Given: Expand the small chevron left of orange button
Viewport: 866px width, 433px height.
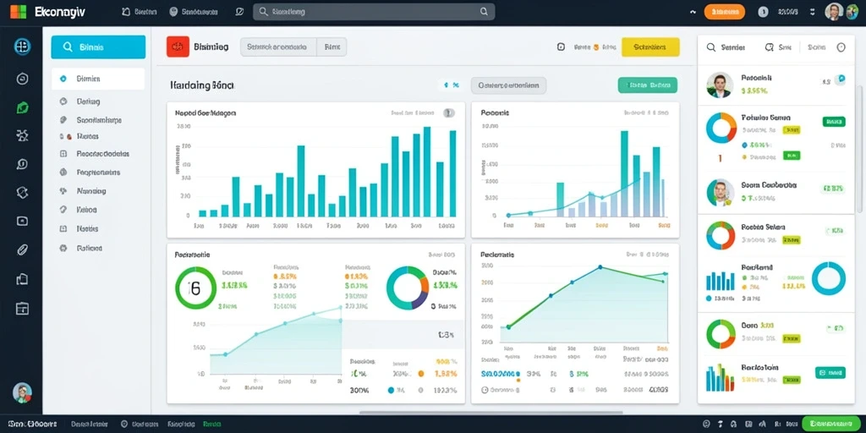Looking at the screenshot, I should click(x=693, y=12).
